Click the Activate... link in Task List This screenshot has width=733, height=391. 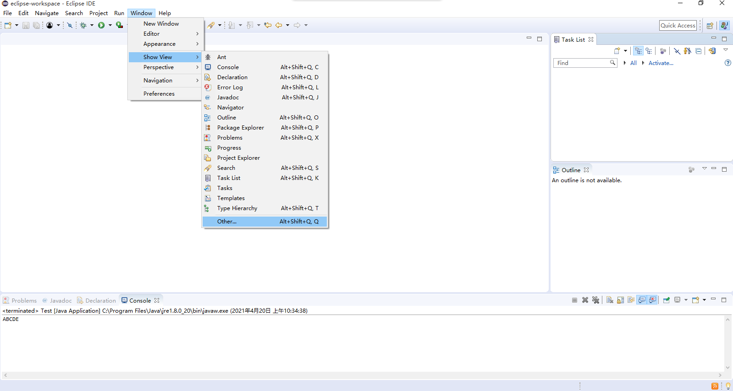[x=661, y=63]
